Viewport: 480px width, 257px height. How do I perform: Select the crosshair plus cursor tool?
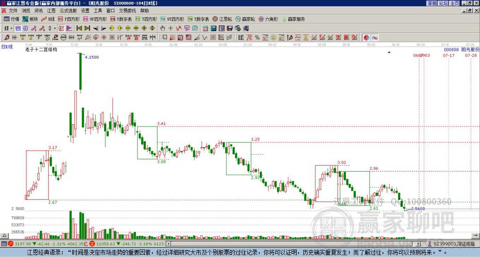[x=171, y=28]
